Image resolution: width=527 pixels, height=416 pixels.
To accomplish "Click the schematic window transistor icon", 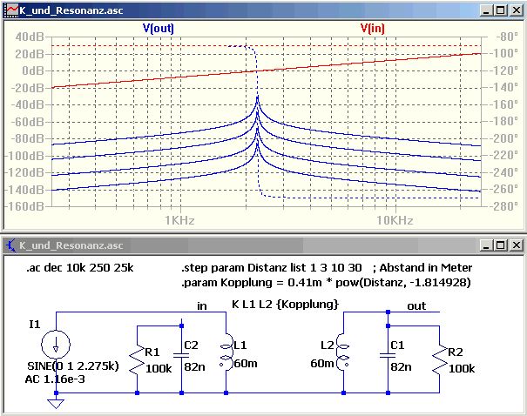I will (11, 245).
